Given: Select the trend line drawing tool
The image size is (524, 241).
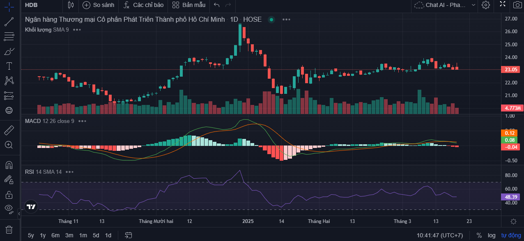Looking at the screenshot, I should pos(9,22).
